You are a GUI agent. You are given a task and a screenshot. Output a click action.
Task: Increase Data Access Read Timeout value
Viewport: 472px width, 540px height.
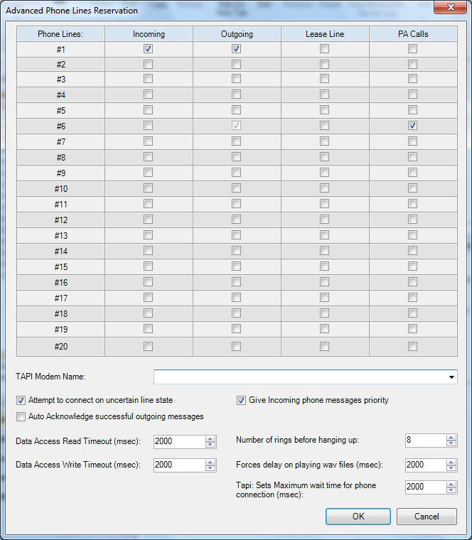point(210,438)
